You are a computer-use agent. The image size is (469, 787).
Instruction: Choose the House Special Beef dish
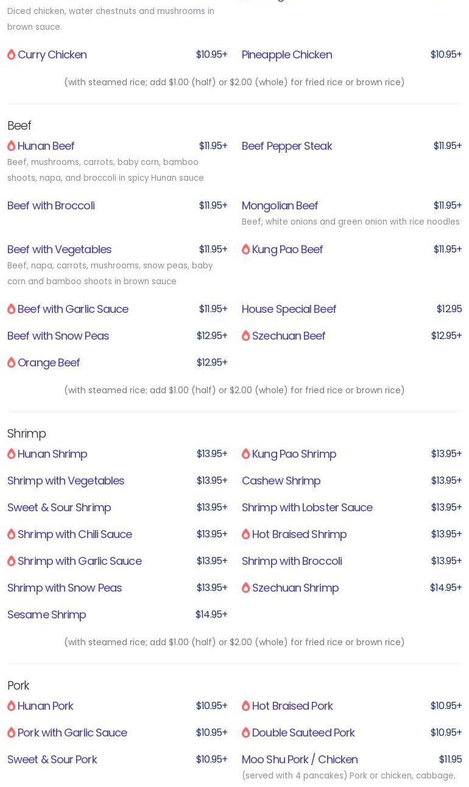[x=289, y=309]
